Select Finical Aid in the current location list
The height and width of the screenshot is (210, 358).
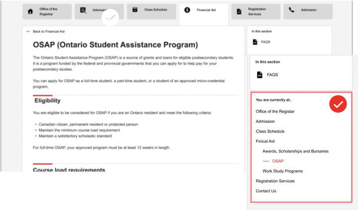pyautogui.click(x=265, y=141)
